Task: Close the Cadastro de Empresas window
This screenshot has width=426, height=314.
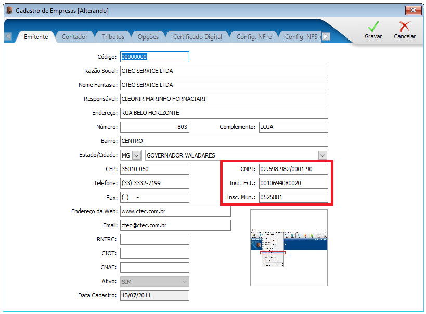Action: pos(413,10)
